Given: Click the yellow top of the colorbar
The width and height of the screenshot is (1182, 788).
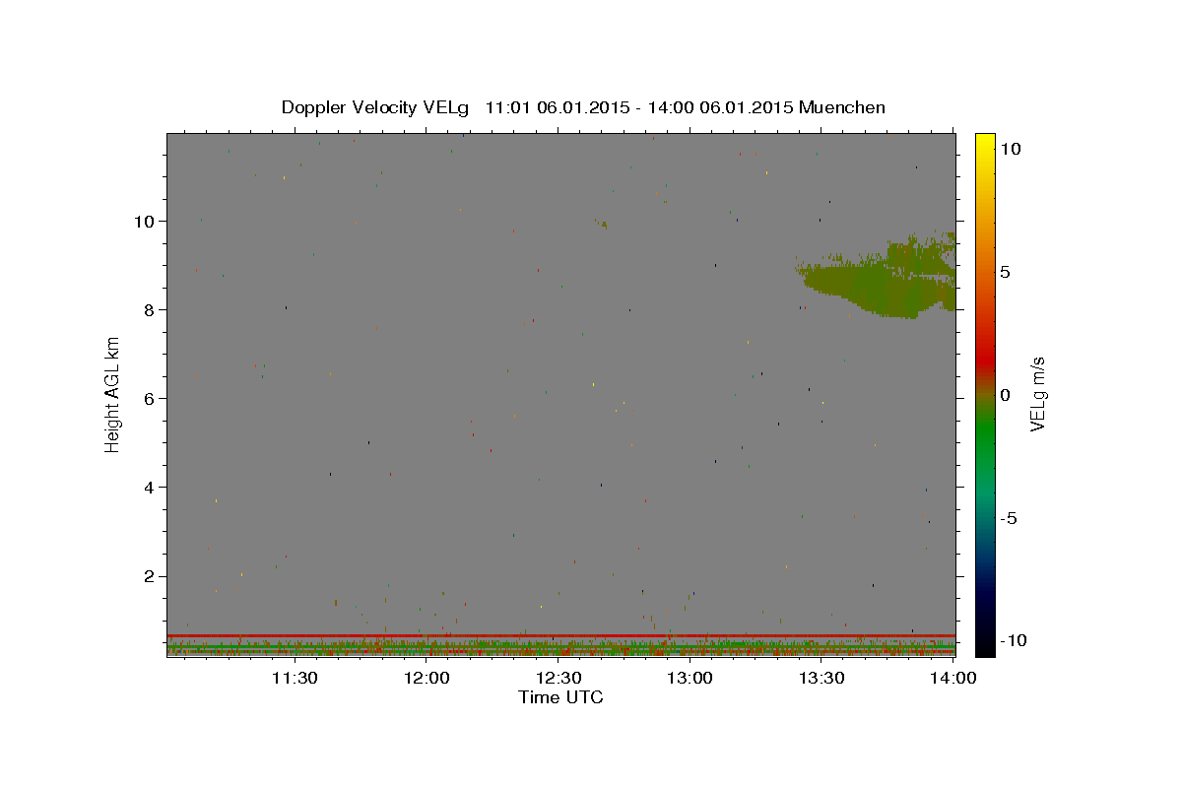Looking at the screenshot, I should [x=984, y=143].
